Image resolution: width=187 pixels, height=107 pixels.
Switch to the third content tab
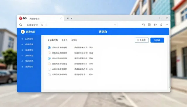(74, 40)
